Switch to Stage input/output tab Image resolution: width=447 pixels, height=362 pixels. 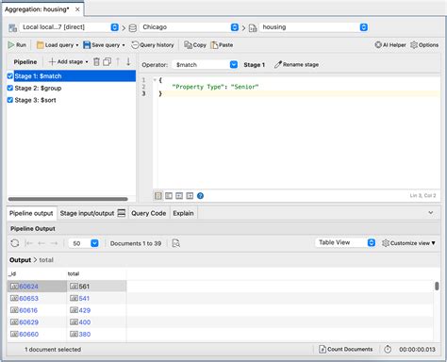92,213
